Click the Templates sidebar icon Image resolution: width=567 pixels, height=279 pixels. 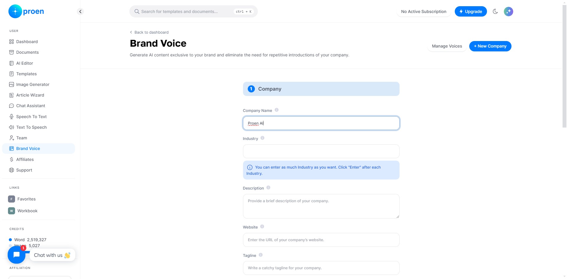(12, 74)
